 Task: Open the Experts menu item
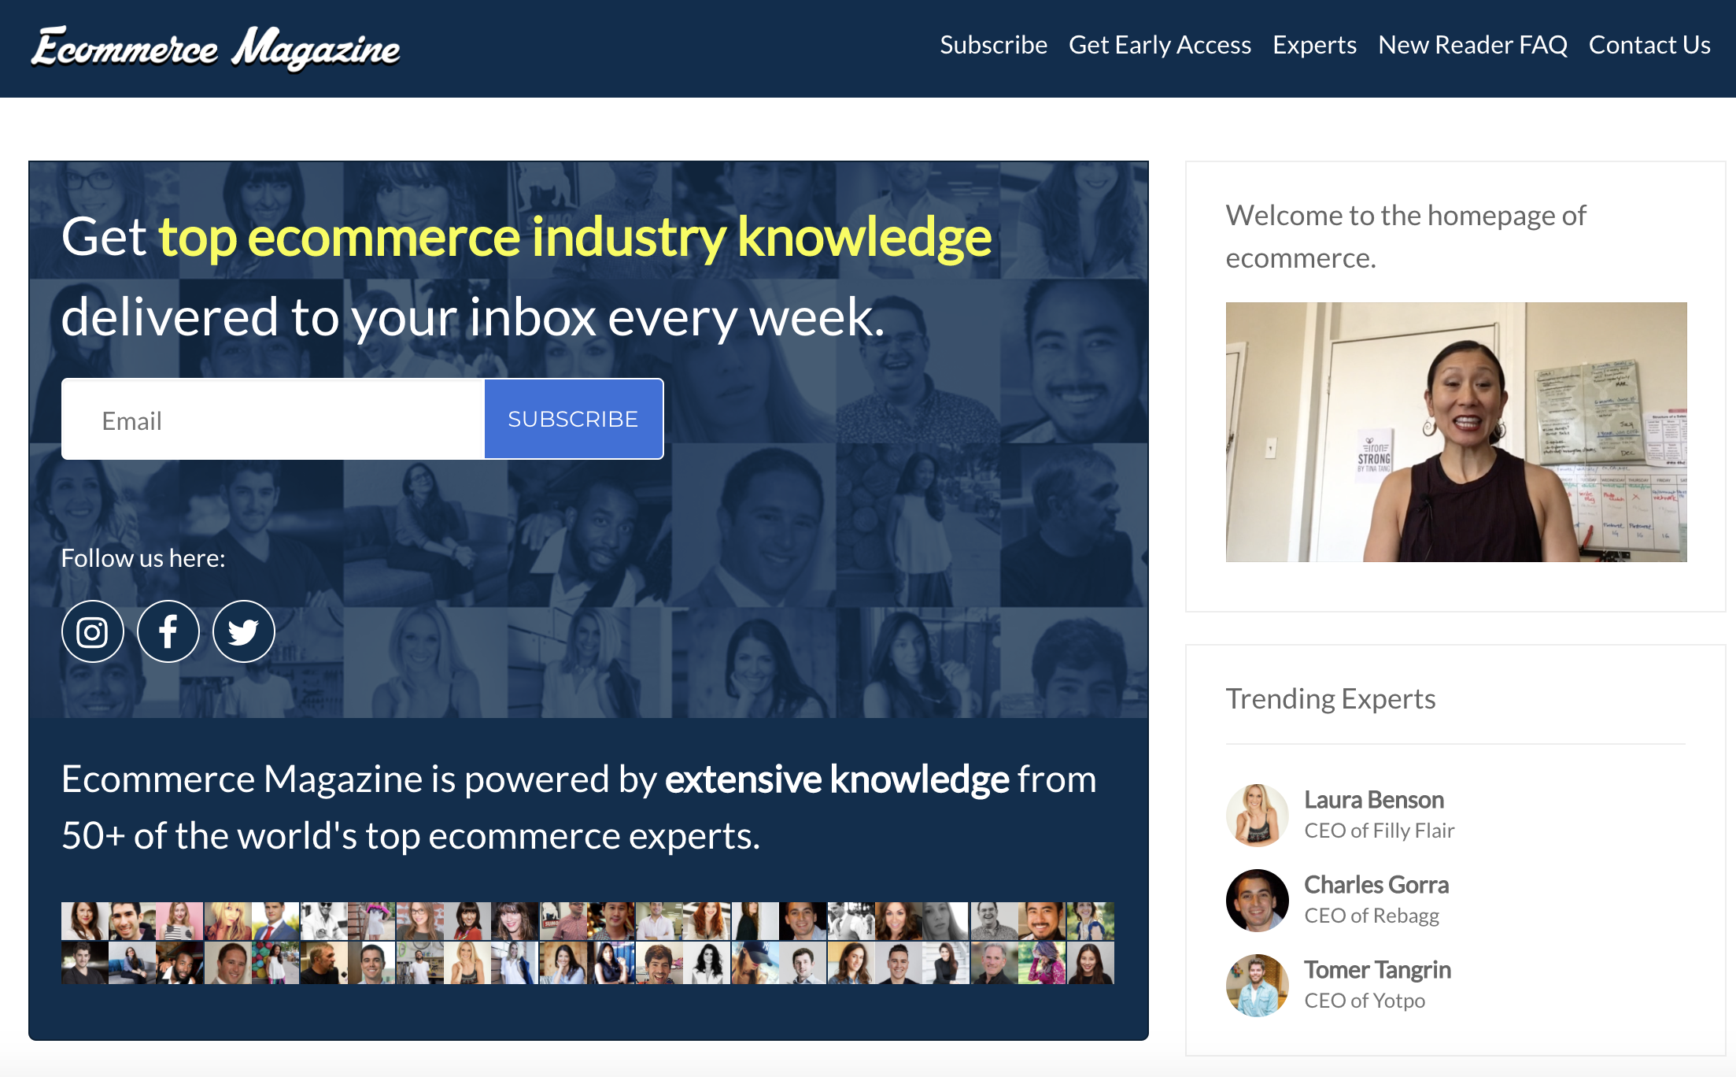pos(1314,45)
